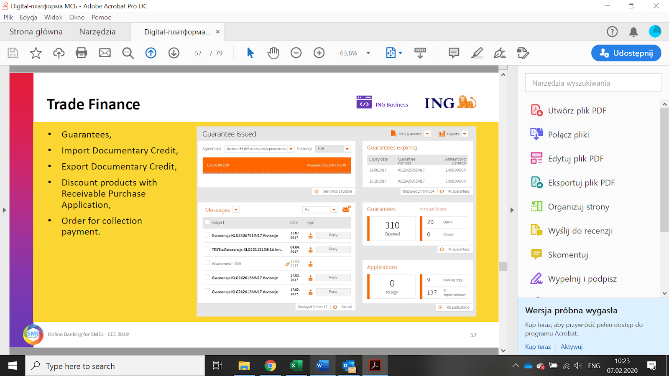This screenshot has width=669, height=376.
Task: Upload the file to cloud with the arrow icon
Action: coord(59,53)
